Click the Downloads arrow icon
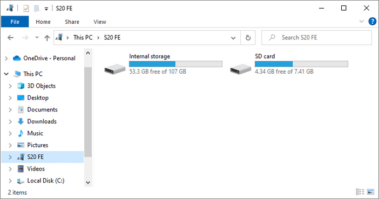Screen dimensions: 379x199 pyautogui.click(x=21, y=122)
